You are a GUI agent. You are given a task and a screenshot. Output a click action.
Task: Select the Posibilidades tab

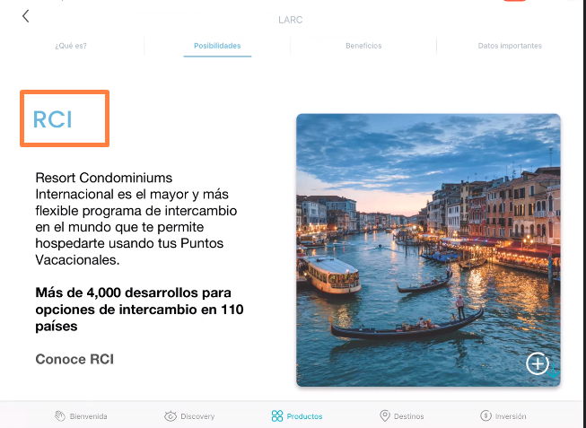pos(217,46)
